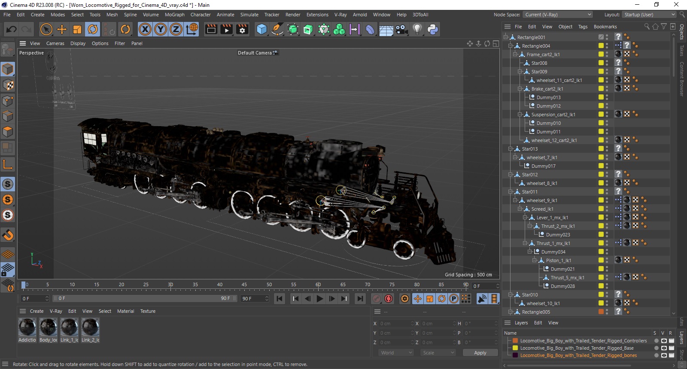Click the coordinate system icon
The height and width of the screenshot is (369, 687).
(x=192, y=29)
